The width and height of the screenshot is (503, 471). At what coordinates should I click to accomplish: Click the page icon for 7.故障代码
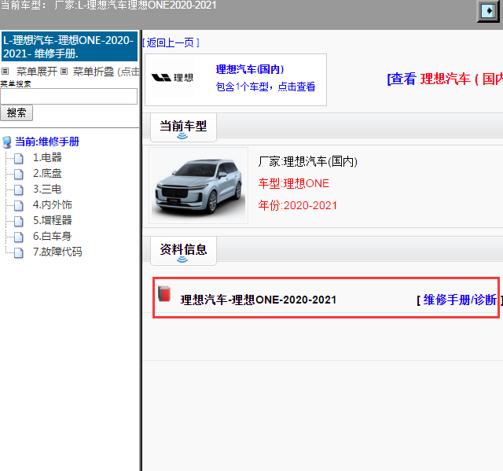[x=19, y=252]
